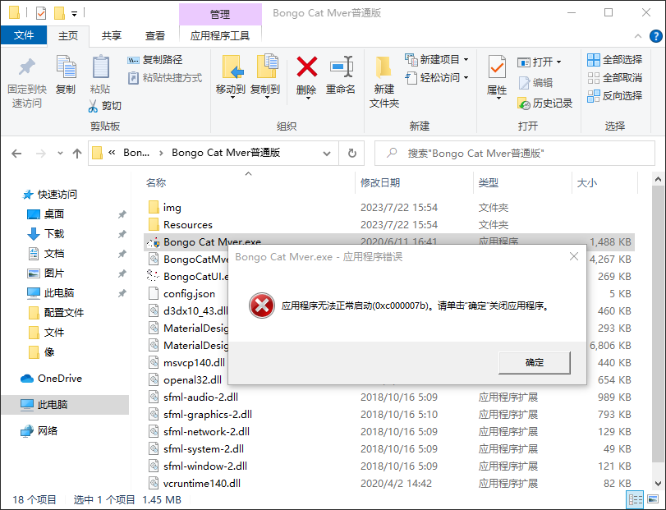Viewport: 666px width, 510px height.
Task: Switch to the View (查看) tab
Action: 154,35
